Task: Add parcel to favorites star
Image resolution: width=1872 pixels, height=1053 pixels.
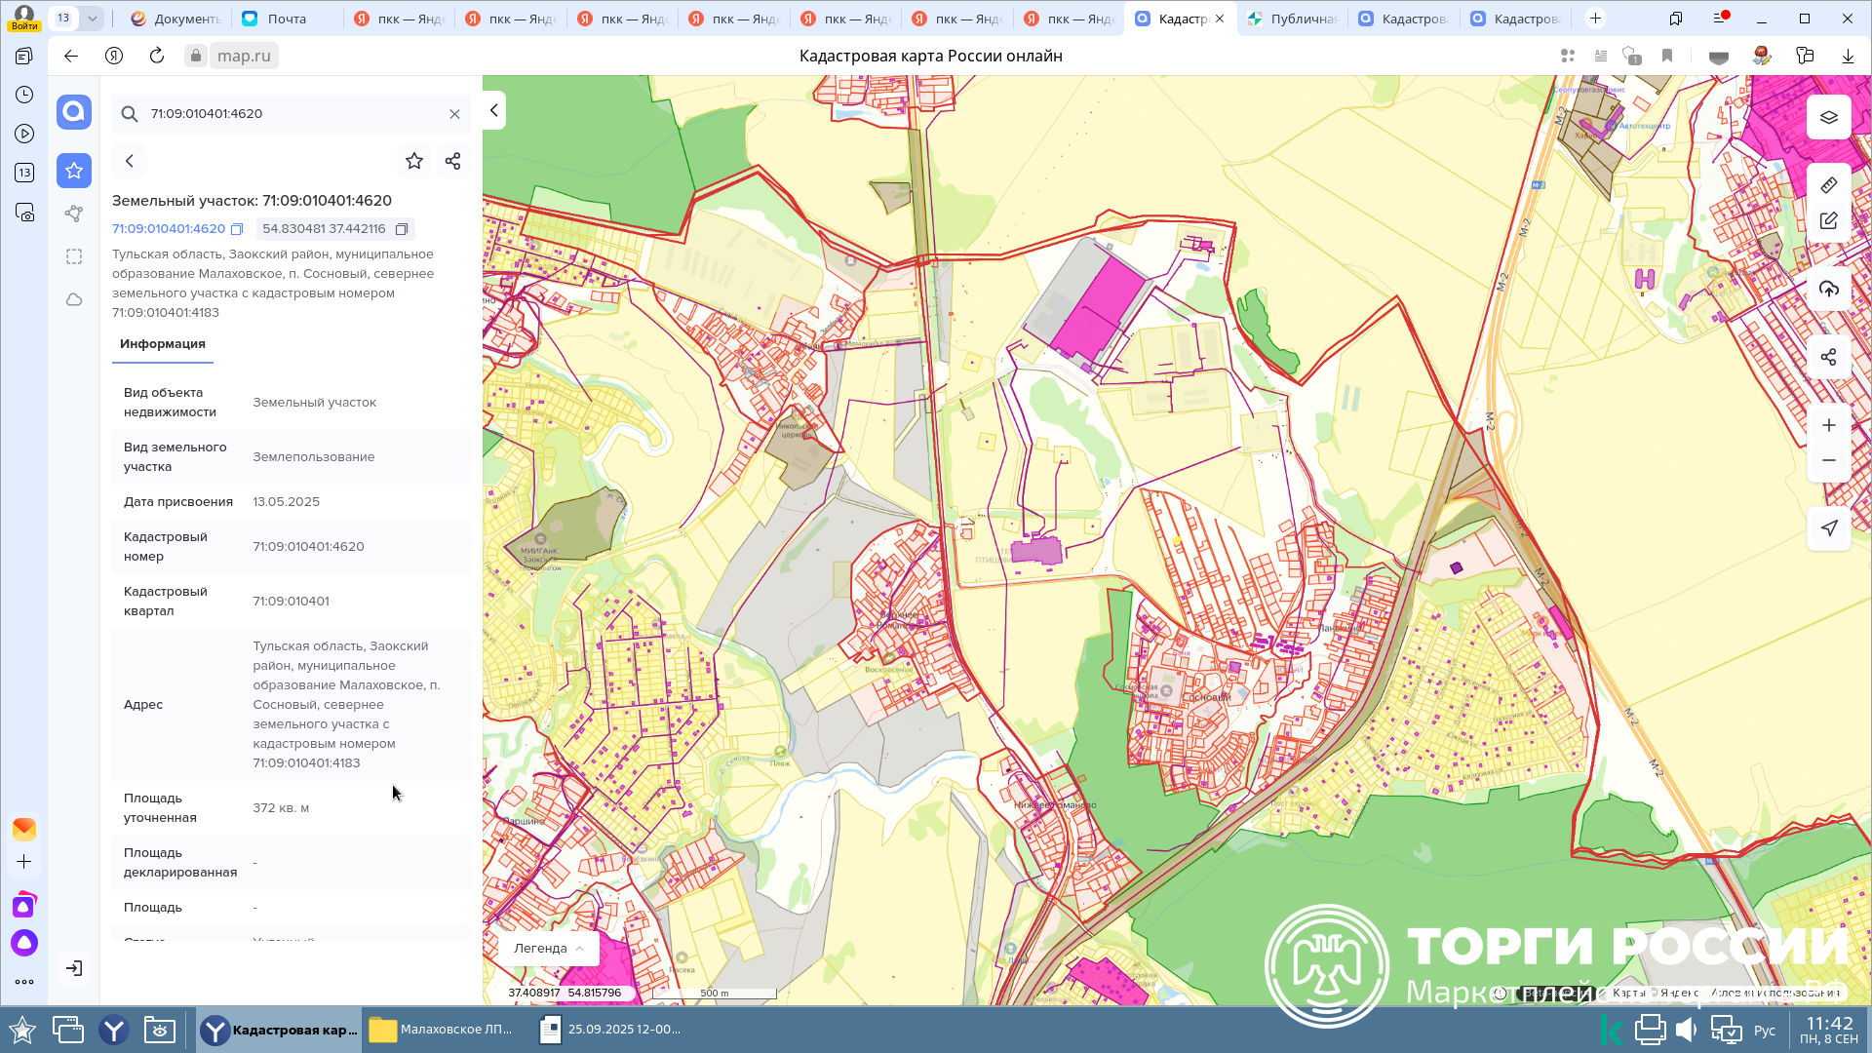Action: (x=414, y=161)
